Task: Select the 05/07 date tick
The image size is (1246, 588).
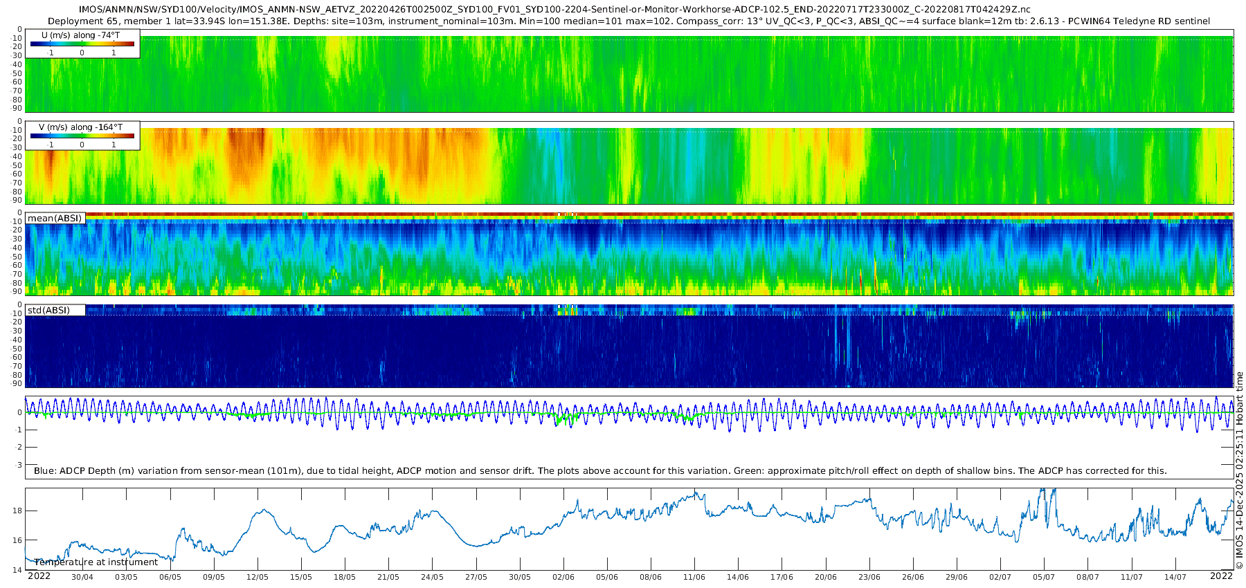Action: (1044, 577)
